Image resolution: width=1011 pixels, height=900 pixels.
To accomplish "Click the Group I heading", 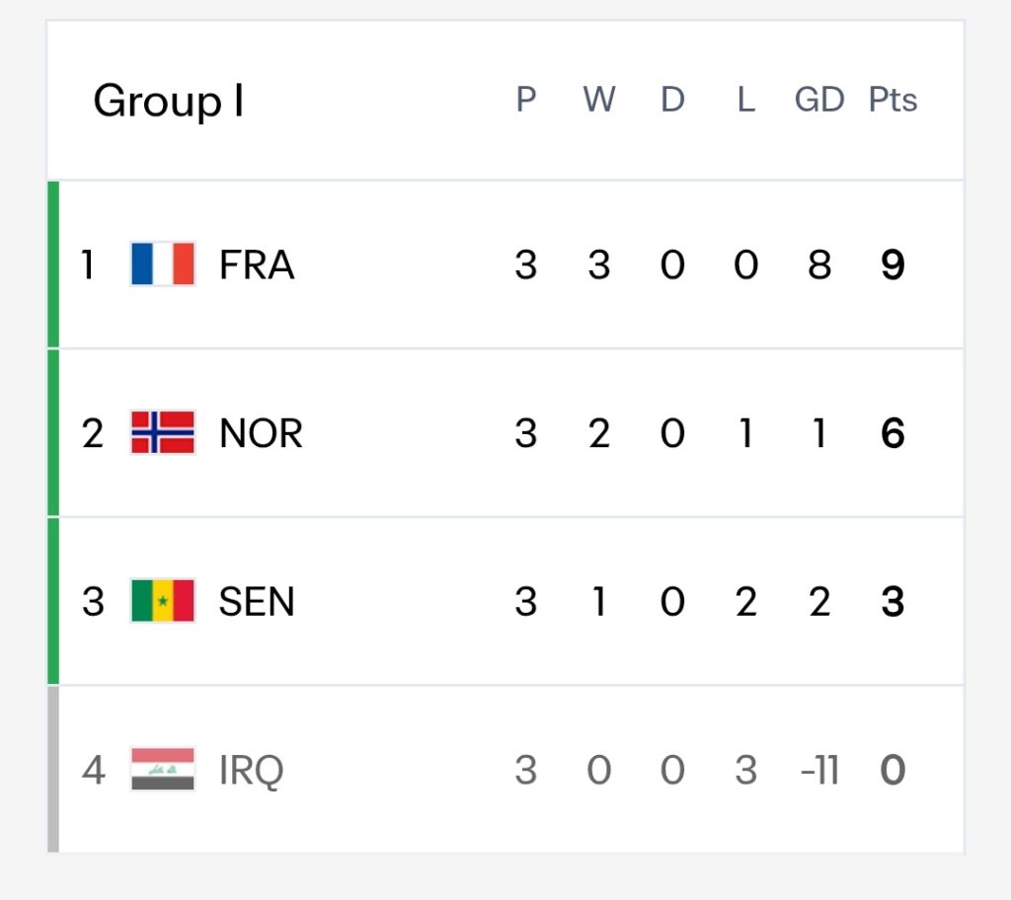I will 168,102.
